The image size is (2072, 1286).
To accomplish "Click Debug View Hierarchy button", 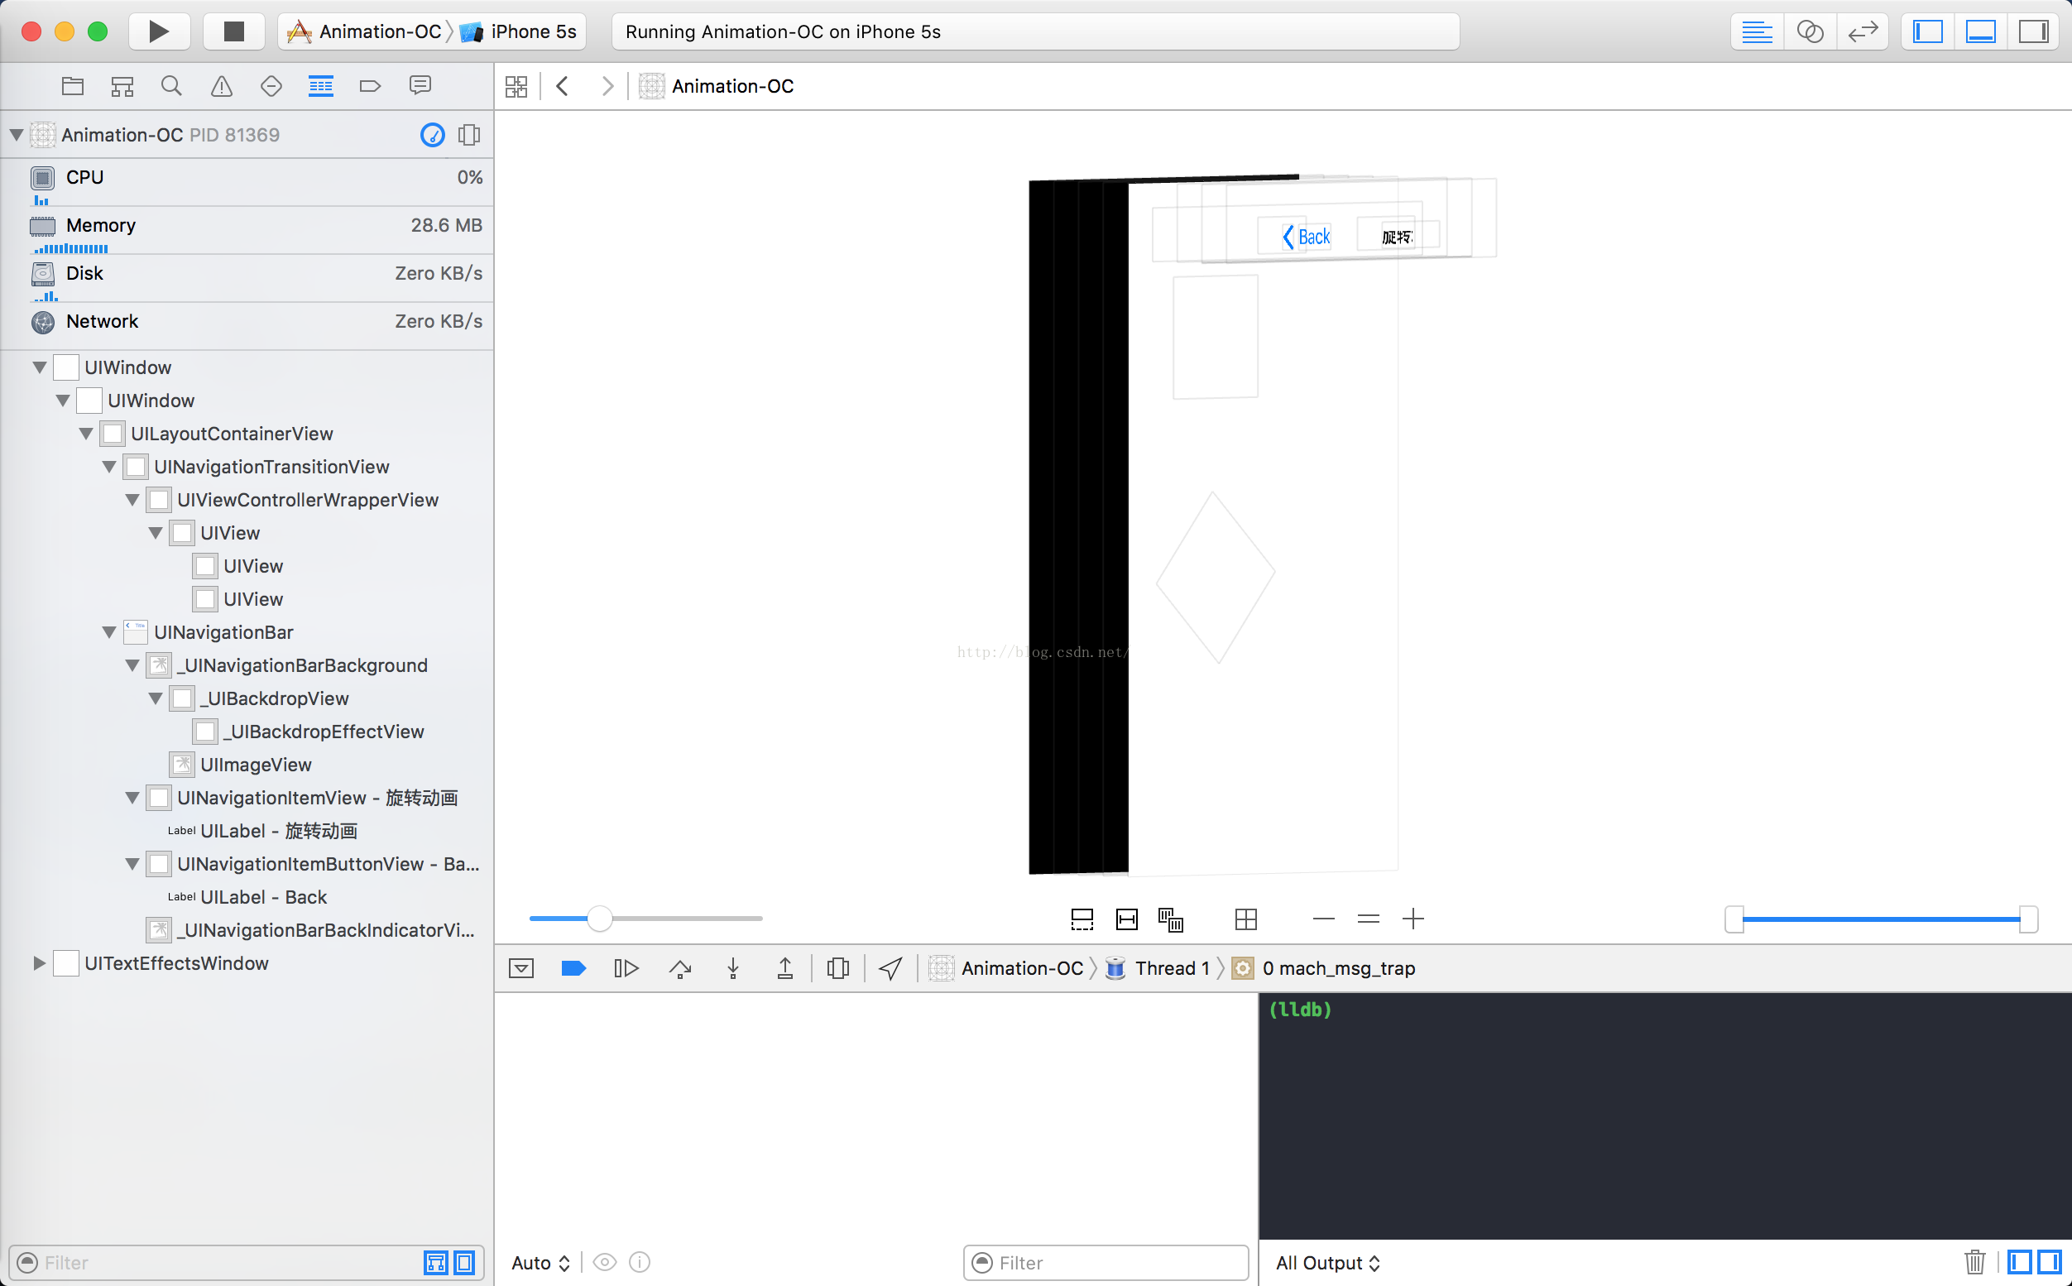I will (837, 968).
